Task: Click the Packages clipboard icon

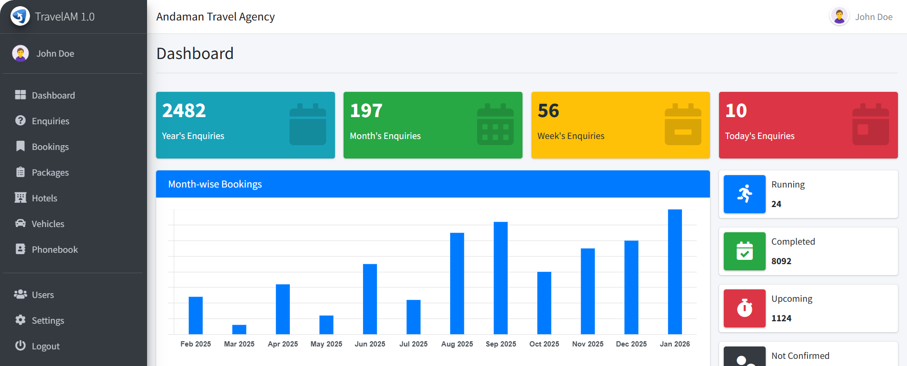Action: [20, 172]
